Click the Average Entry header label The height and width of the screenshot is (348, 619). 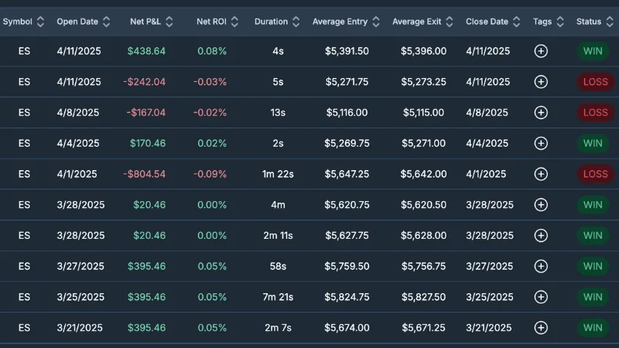click(340, 22)
